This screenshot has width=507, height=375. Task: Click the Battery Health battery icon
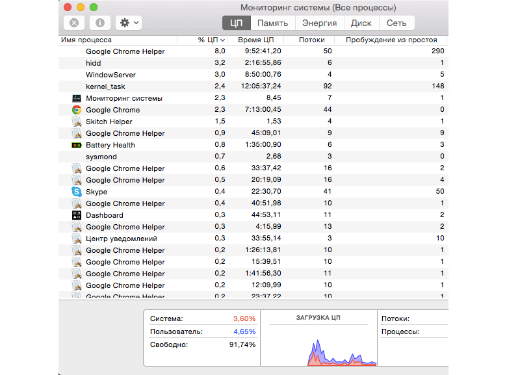click(x=77, y=145)
